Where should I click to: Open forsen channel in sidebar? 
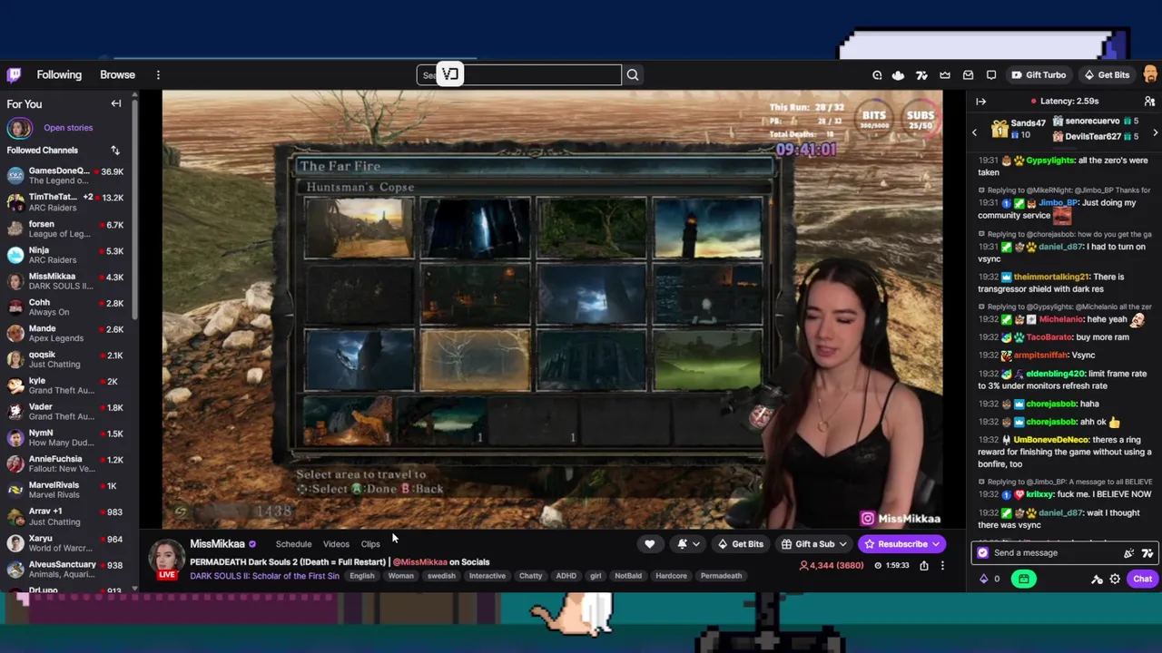click(x=68, y=229)
